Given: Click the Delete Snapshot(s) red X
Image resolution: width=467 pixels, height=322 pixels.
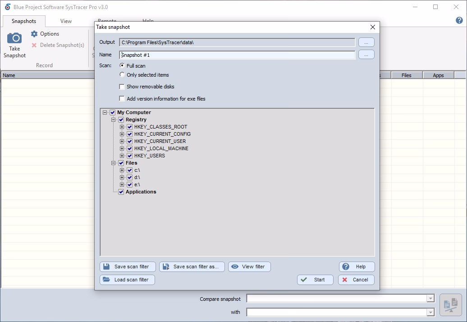Looking at the screenshot, I should pyautogui.click(x=34, y=45).
